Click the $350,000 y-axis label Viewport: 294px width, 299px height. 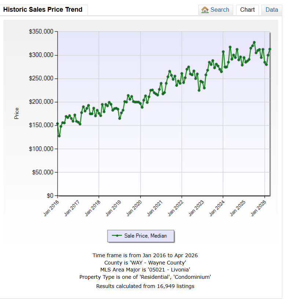click(41, 32)
